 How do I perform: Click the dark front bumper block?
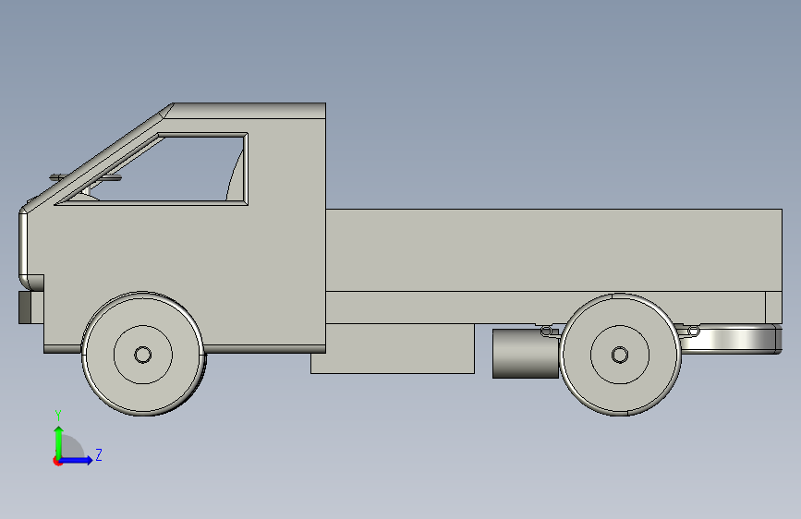25,308
